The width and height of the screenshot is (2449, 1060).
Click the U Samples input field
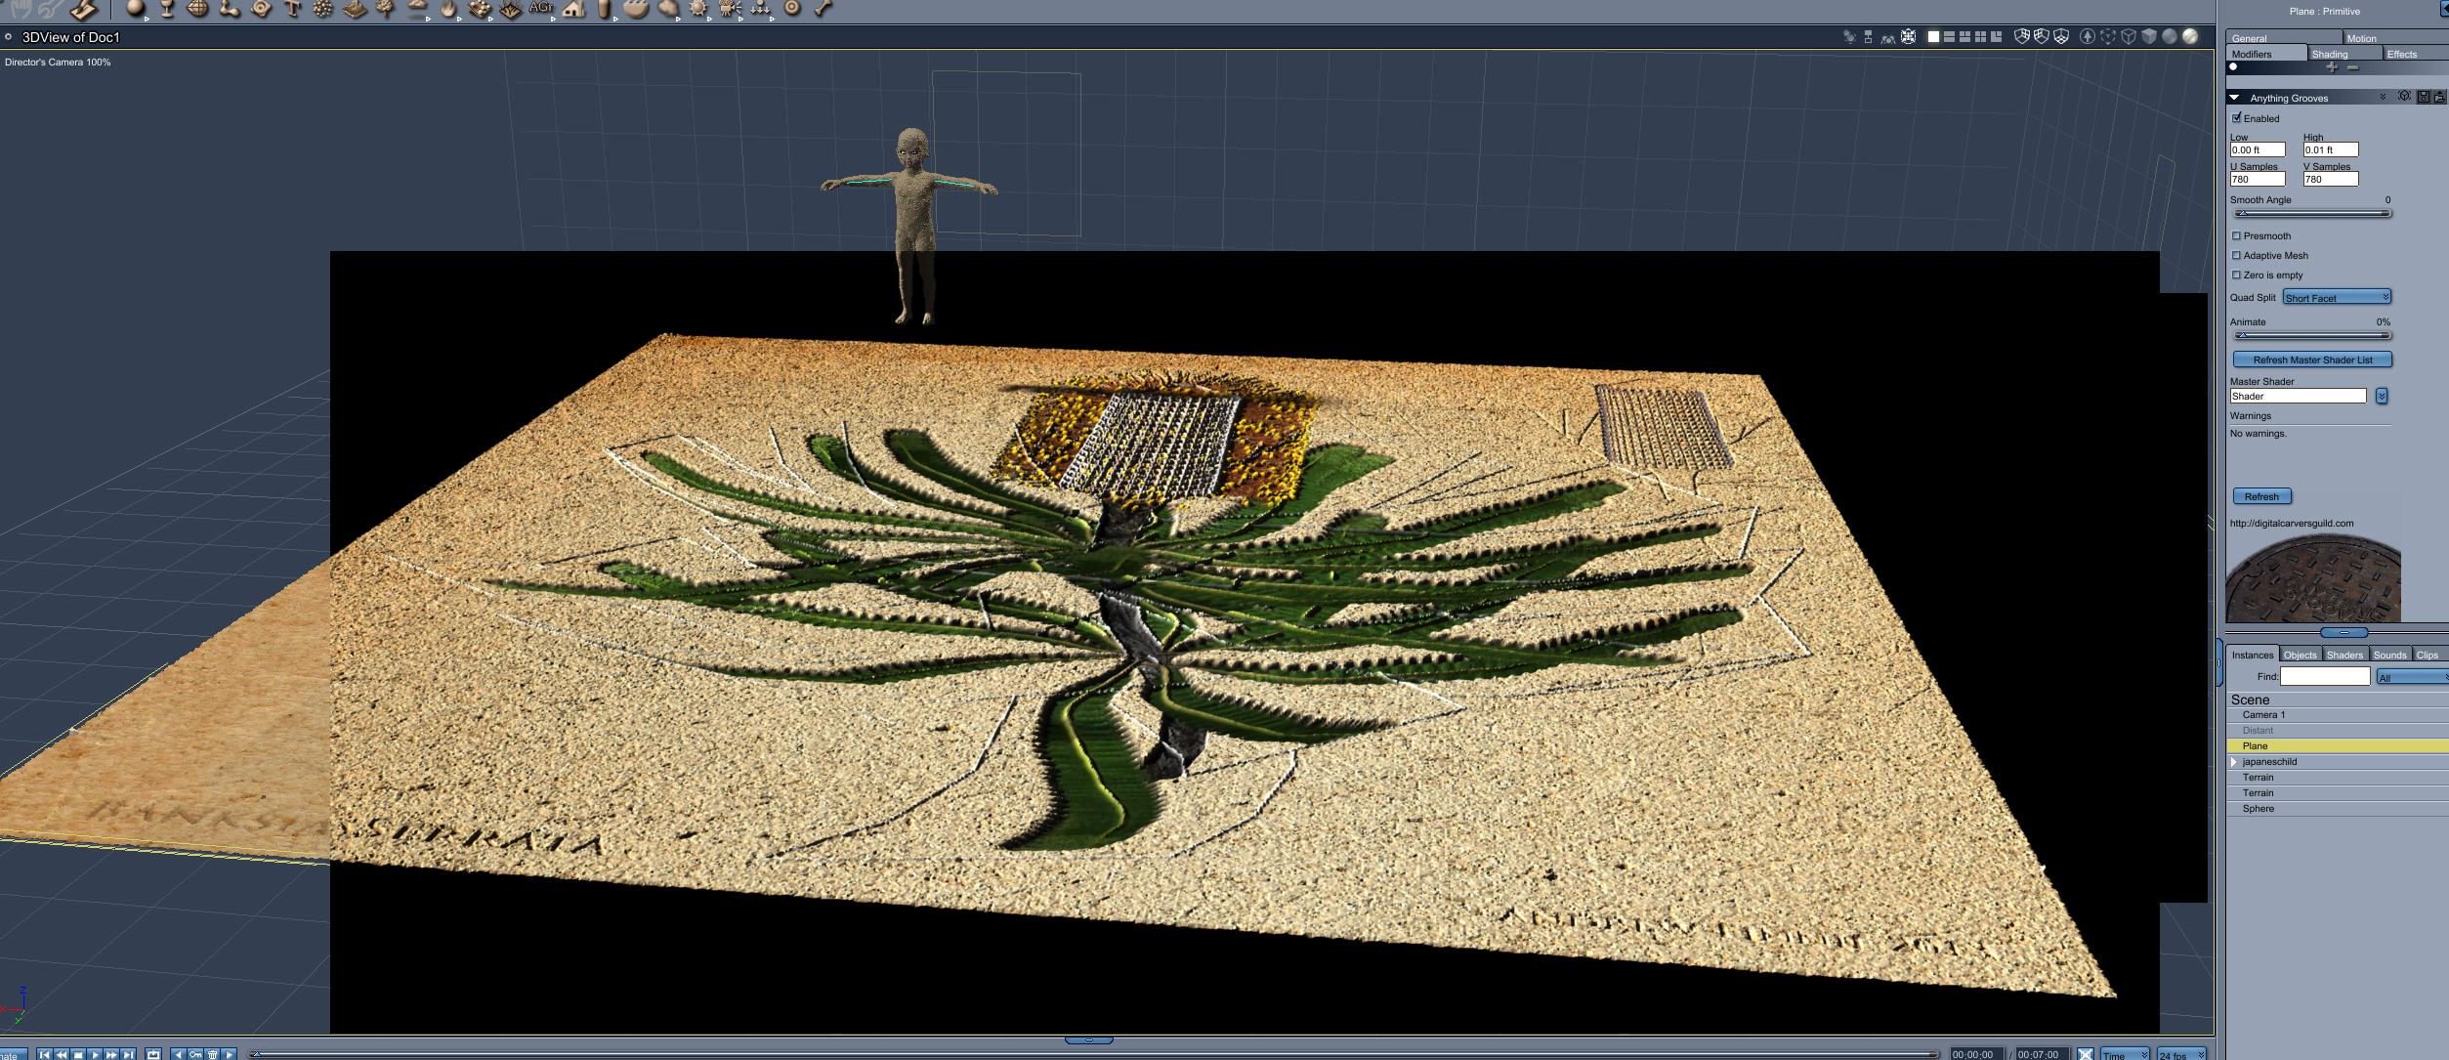(x=2257, y=179)
